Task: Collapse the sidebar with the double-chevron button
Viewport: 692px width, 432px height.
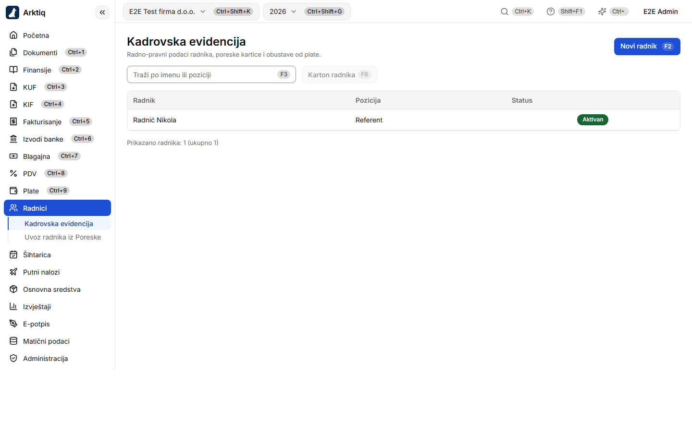Action: 102,12
